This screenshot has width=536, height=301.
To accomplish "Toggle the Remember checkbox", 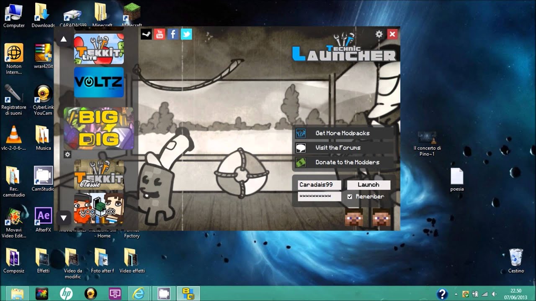I will pos(350,196).
